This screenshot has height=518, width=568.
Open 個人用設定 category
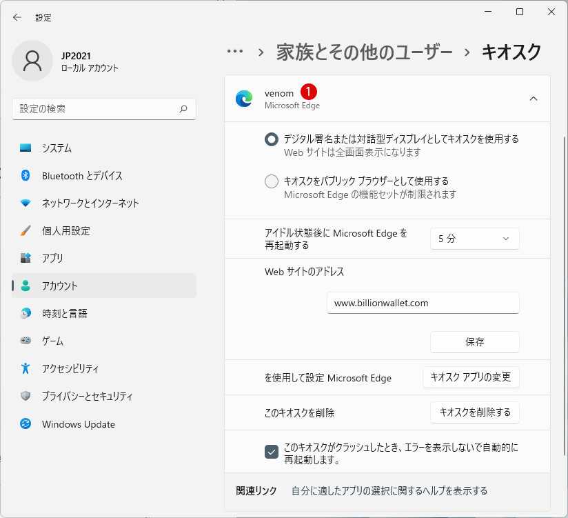pos(104,230)
